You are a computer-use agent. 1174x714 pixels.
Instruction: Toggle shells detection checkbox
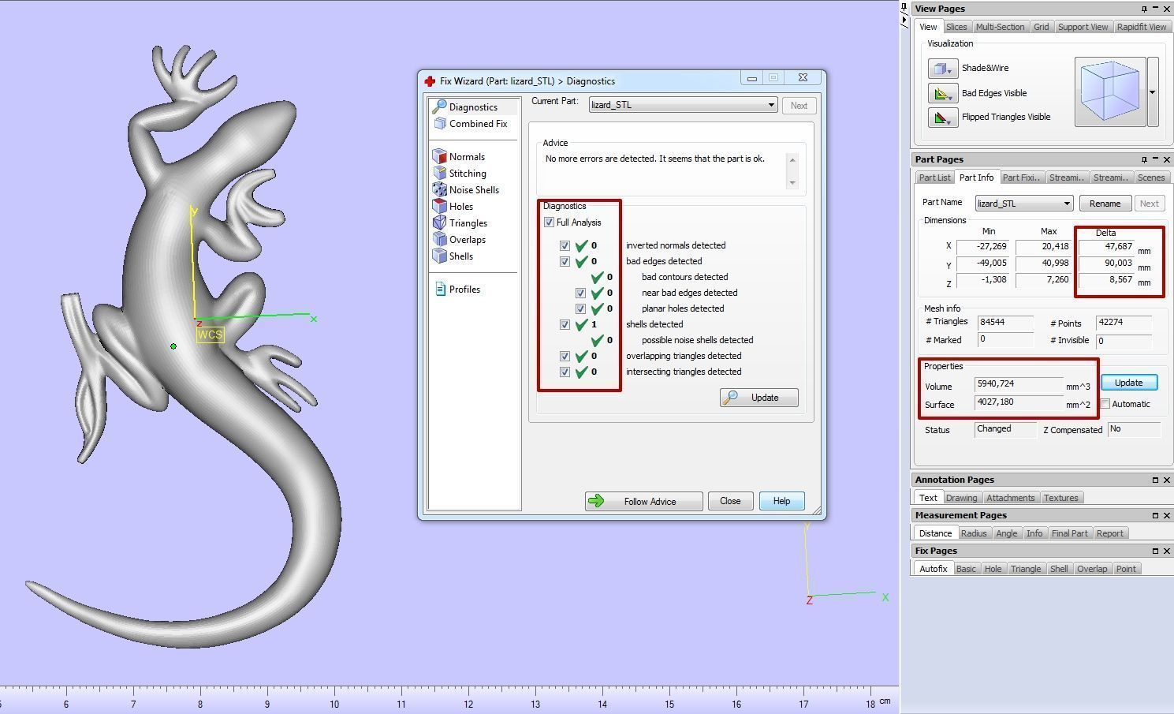click(x=565, y=324)
